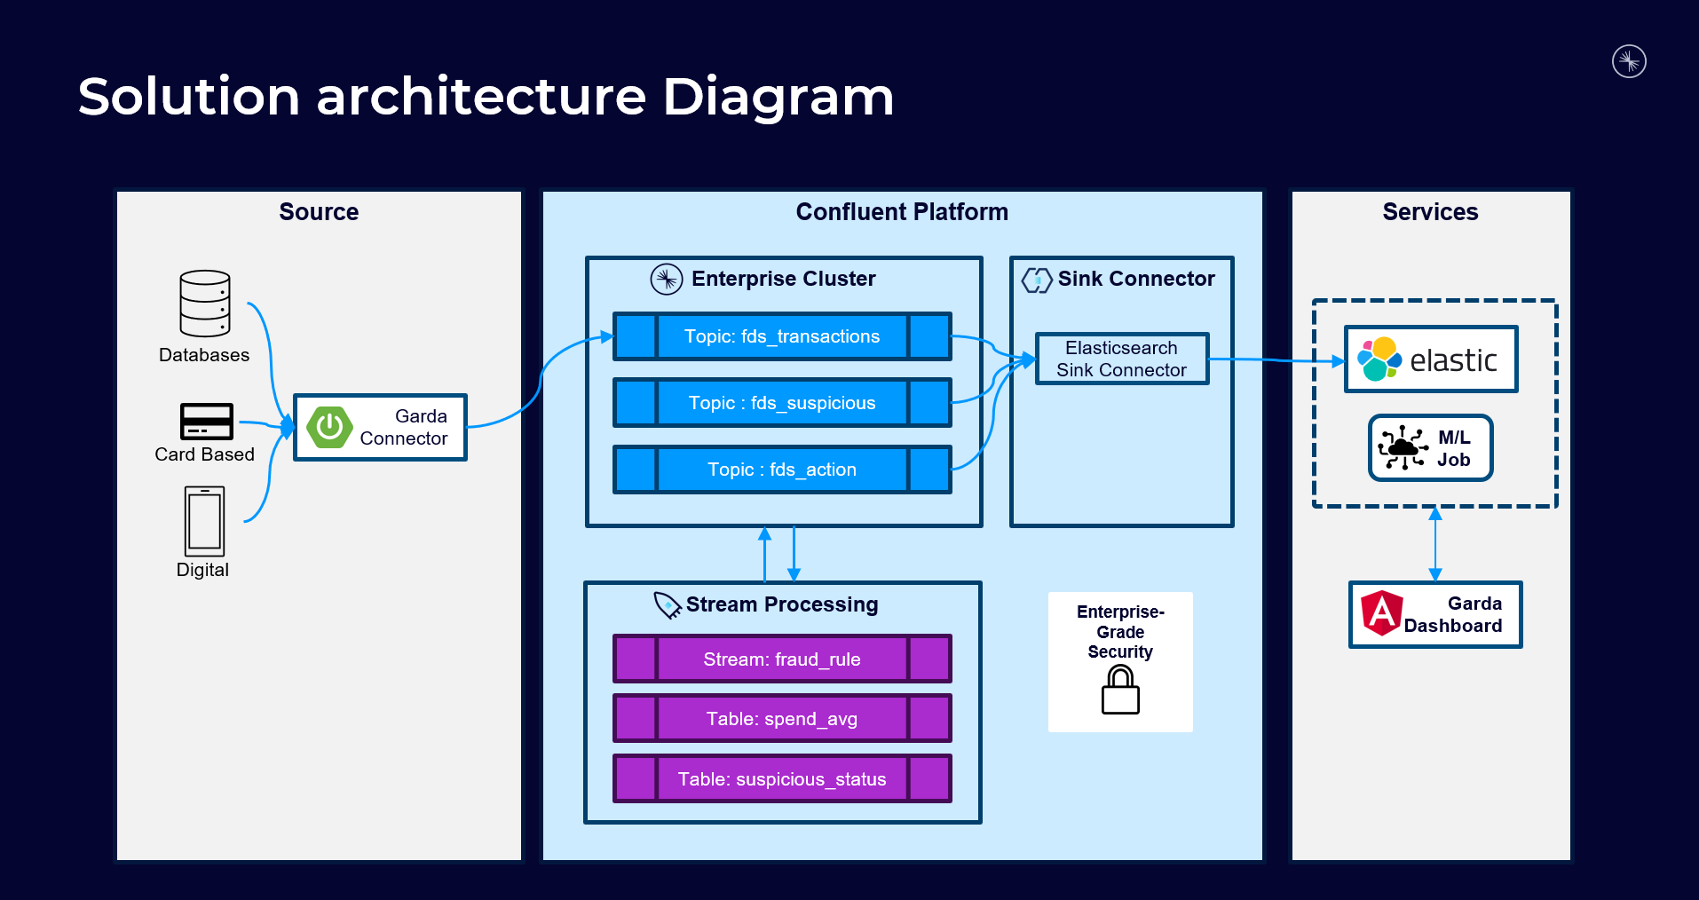The image size is (1699, 900).
Task: Click the Sink Connector hexagon icon
Action: (x=1037, y=280)
